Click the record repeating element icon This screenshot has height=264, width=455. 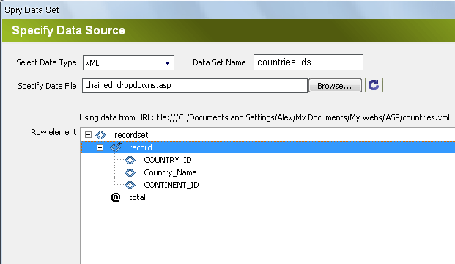[116, 147]
